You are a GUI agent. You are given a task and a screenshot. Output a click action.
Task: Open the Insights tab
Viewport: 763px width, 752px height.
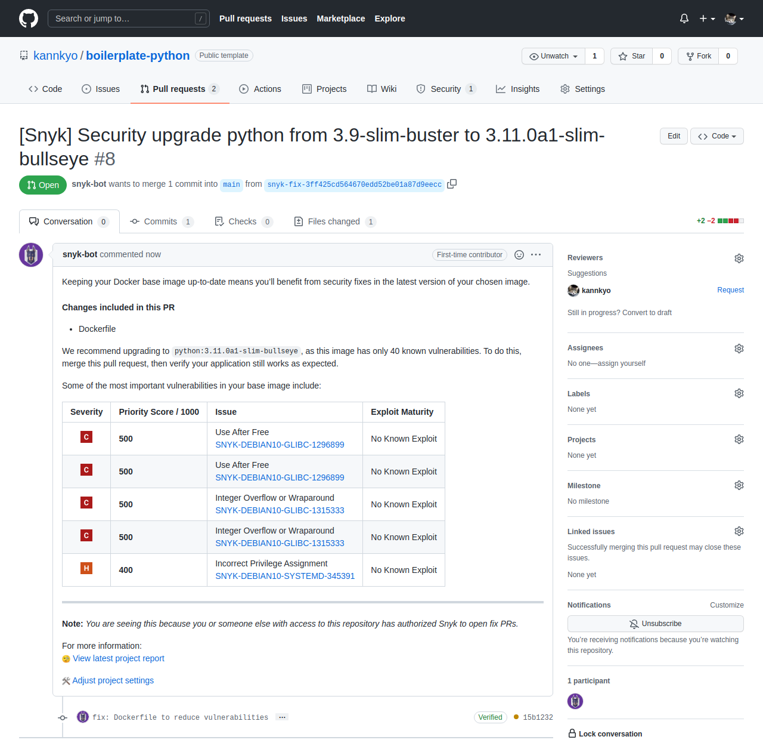pyautogui.click(x=517, y=89)
